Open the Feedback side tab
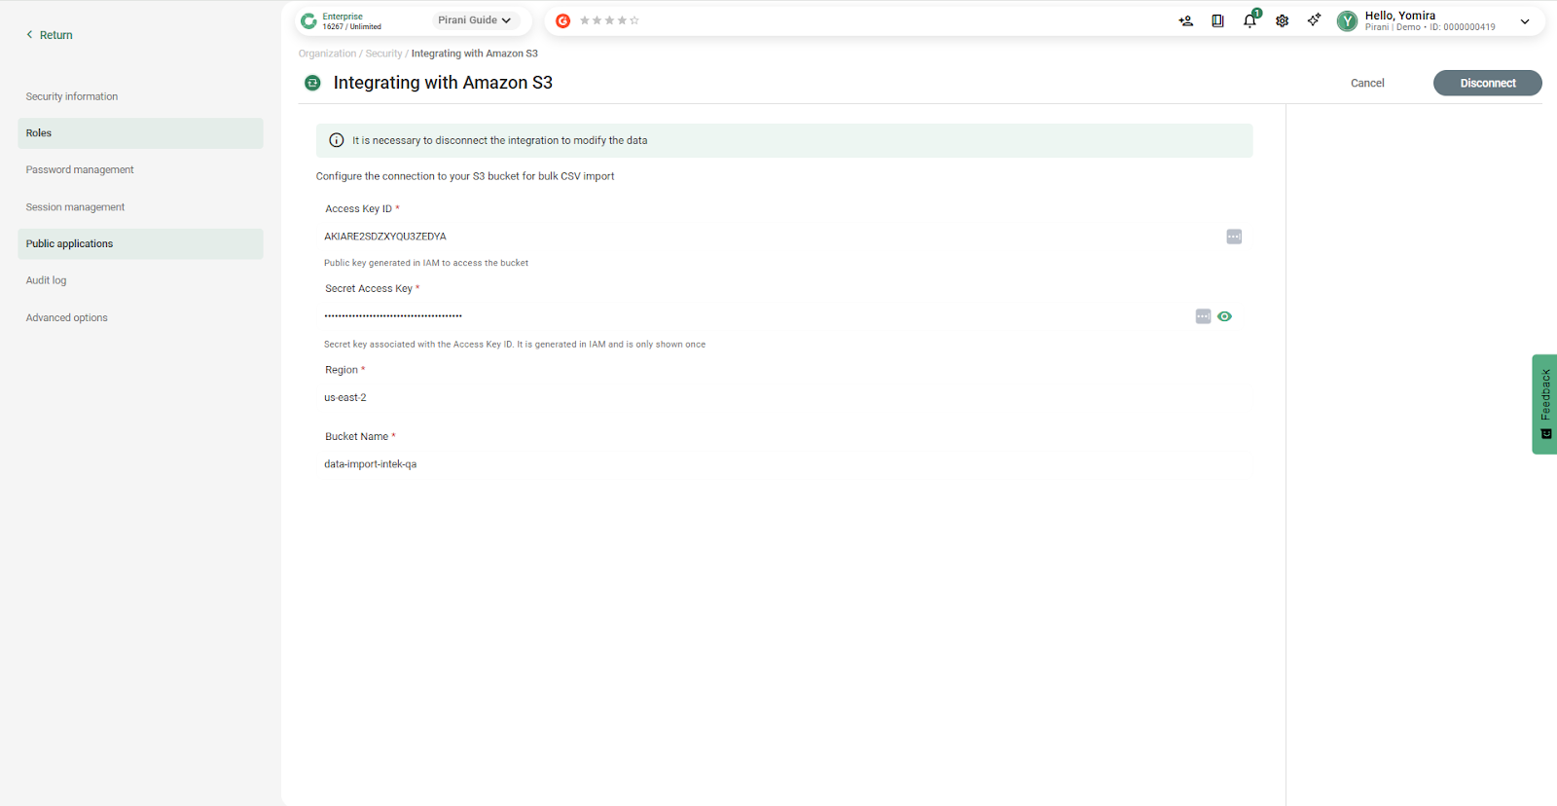This screenshot has width=1557, height=806. (x=1544, y=403)
